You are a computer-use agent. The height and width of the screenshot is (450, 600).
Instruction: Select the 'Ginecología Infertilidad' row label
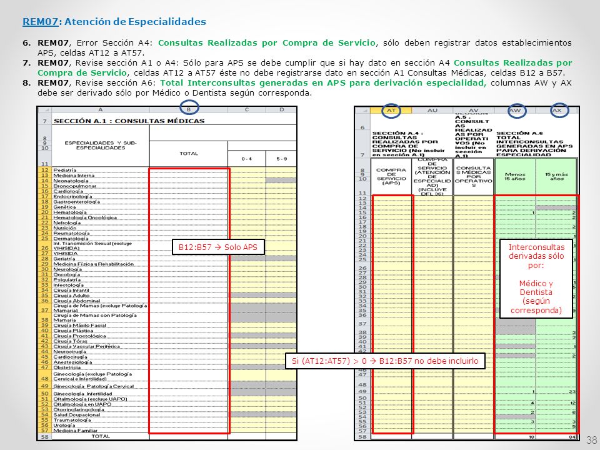(82, 394)
